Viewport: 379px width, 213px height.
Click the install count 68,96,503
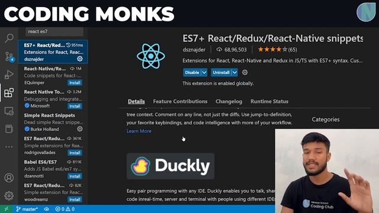232,50
